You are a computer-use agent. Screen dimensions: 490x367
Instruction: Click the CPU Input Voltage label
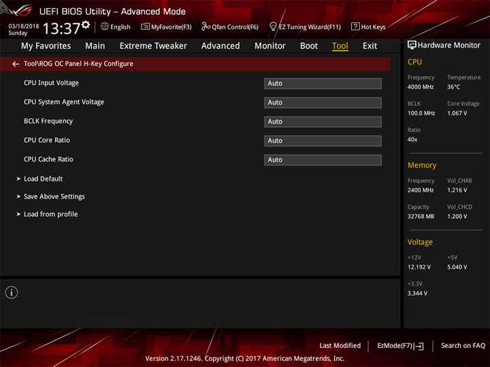pyautogui.click(x=51, y=83)
